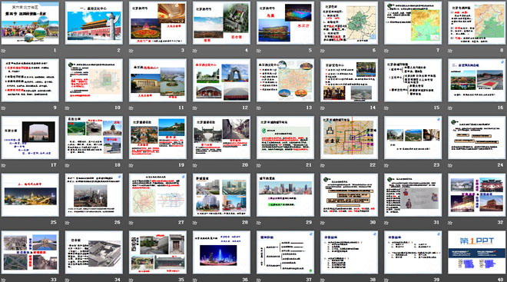This screenshot has width=507, height=282.
Task: Click the star icon below slide 30
Action: (x=323, y=223)
